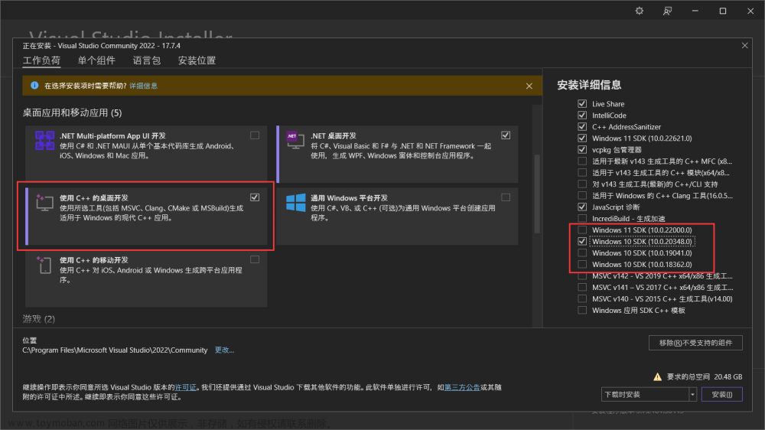Open 详细信息 link in banner

click(x=144, y=86)
